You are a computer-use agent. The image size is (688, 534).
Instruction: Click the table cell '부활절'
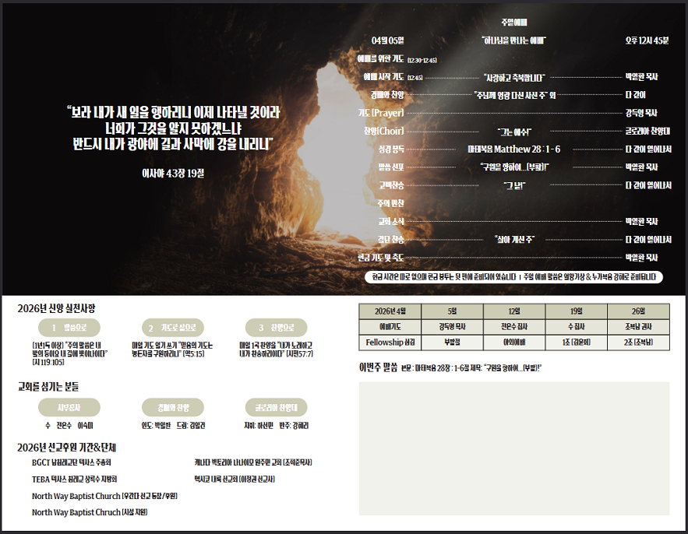pos(452,343)
